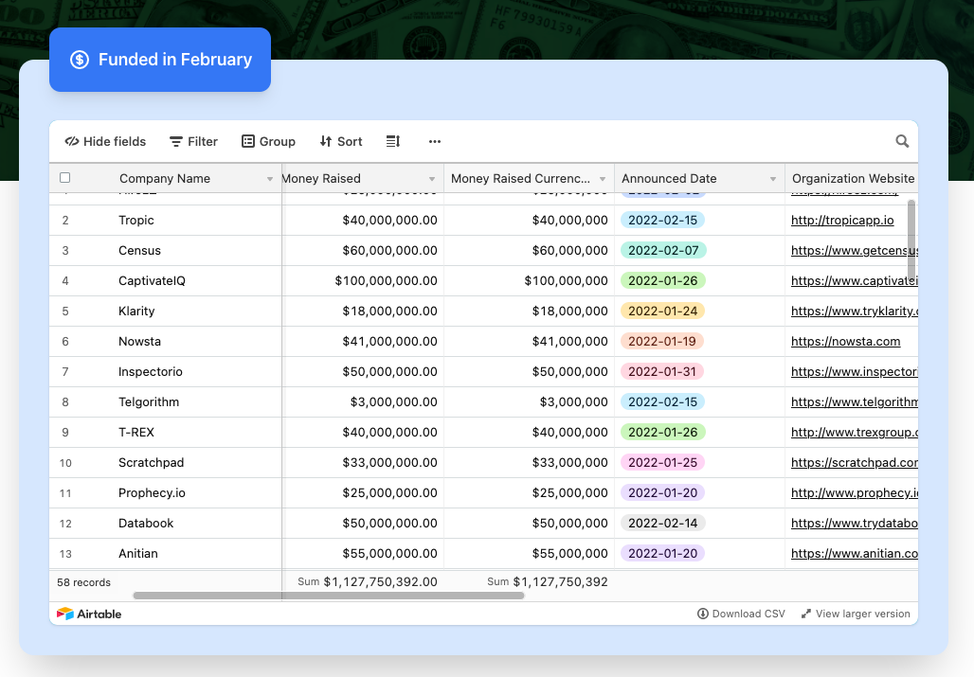Open the anitian.com link
Screen dimensions: 974x677
click(x=854, y=554)
